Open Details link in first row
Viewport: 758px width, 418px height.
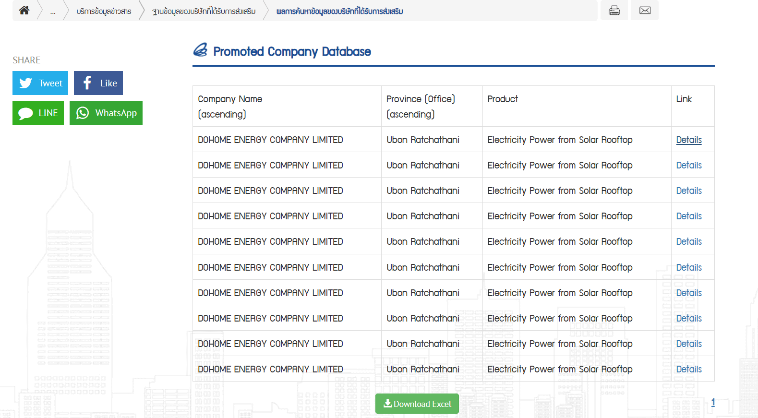[x=688, y=140]
